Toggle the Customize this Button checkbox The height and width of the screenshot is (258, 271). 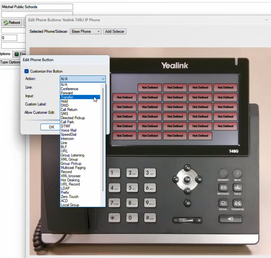[x=27, y=71]
